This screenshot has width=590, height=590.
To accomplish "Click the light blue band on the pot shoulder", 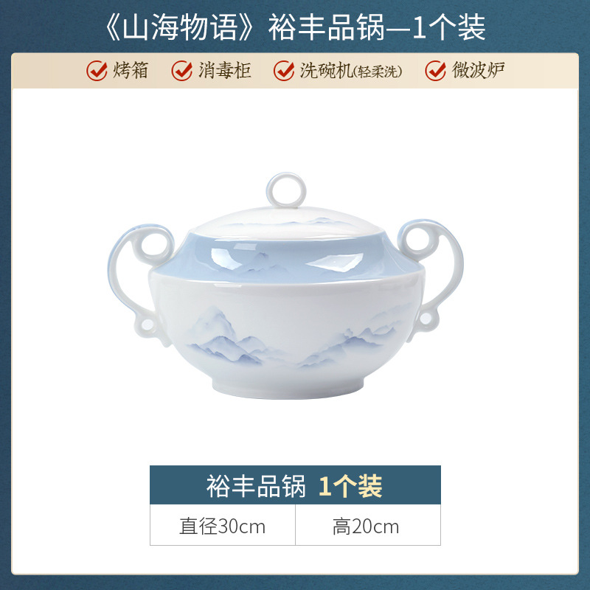I will 286,257.
